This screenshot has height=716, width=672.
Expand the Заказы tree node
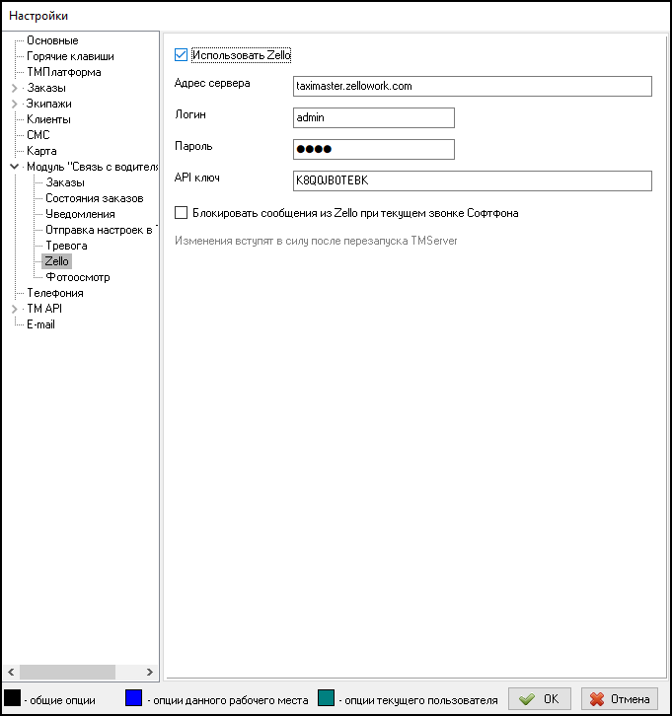[14, 88]
